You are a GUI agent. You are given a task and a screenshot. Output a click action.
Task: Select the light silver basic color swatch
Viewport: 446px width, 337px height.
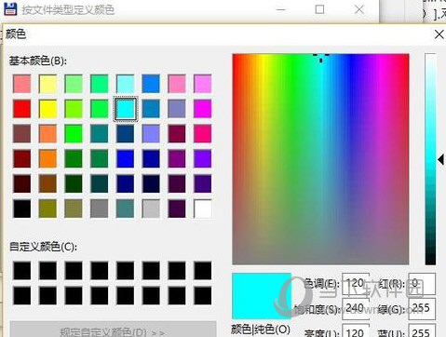151,209
